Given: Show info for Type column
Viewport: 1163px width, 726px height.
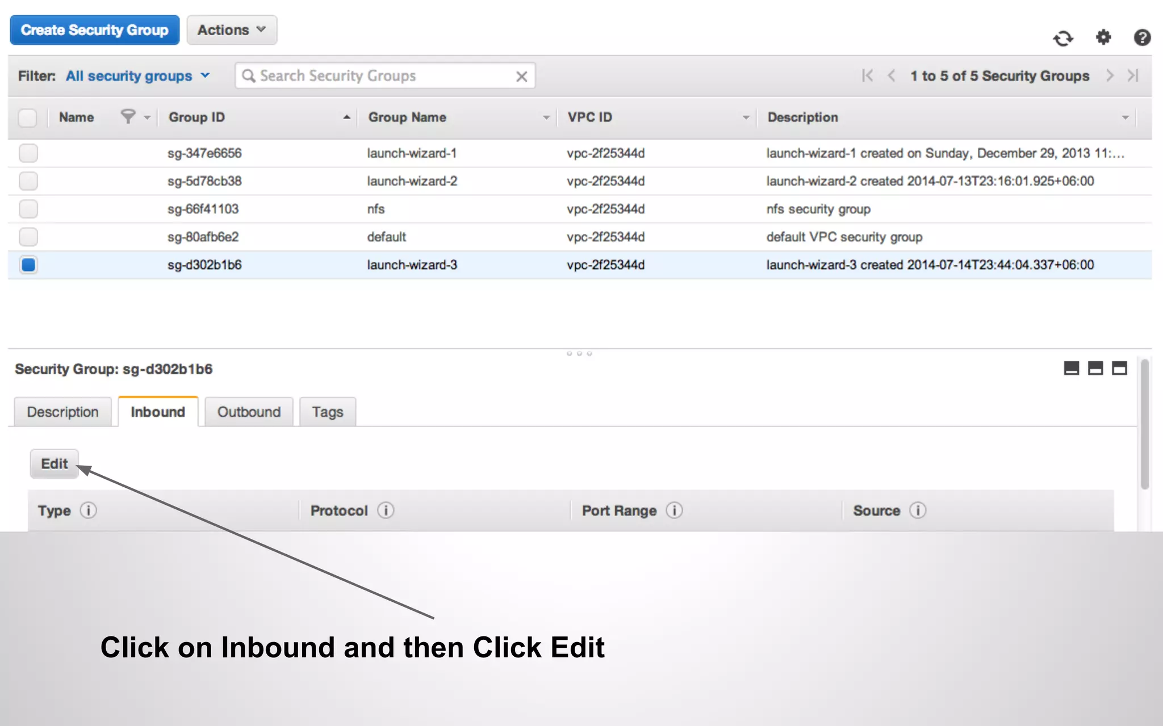Looking at the screenshot, I should click(x=88, y=510).
